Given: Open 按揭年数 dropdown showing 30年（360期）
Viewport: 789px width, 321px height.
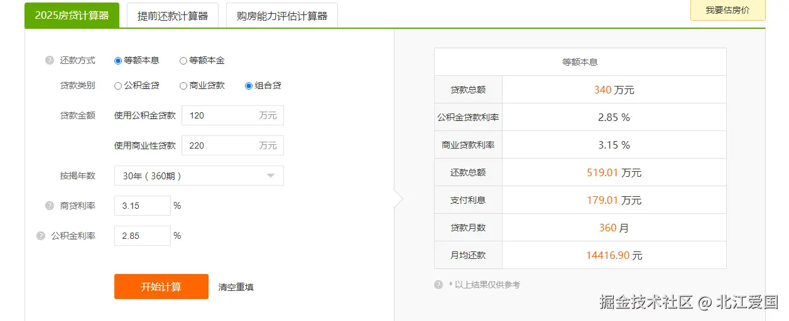Looking at the screenshot, I should tap(199, 176).
